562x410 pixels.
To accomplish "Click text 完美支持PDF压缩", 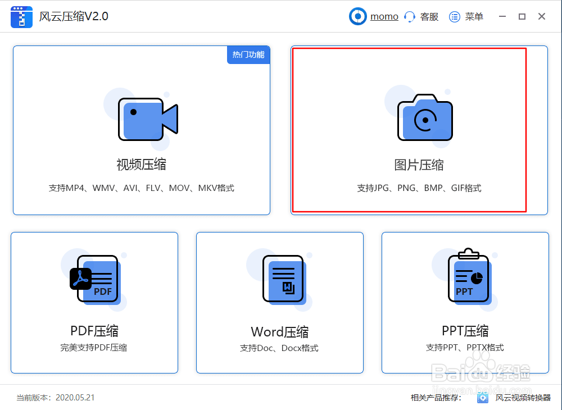I will [x=93, y=348].
